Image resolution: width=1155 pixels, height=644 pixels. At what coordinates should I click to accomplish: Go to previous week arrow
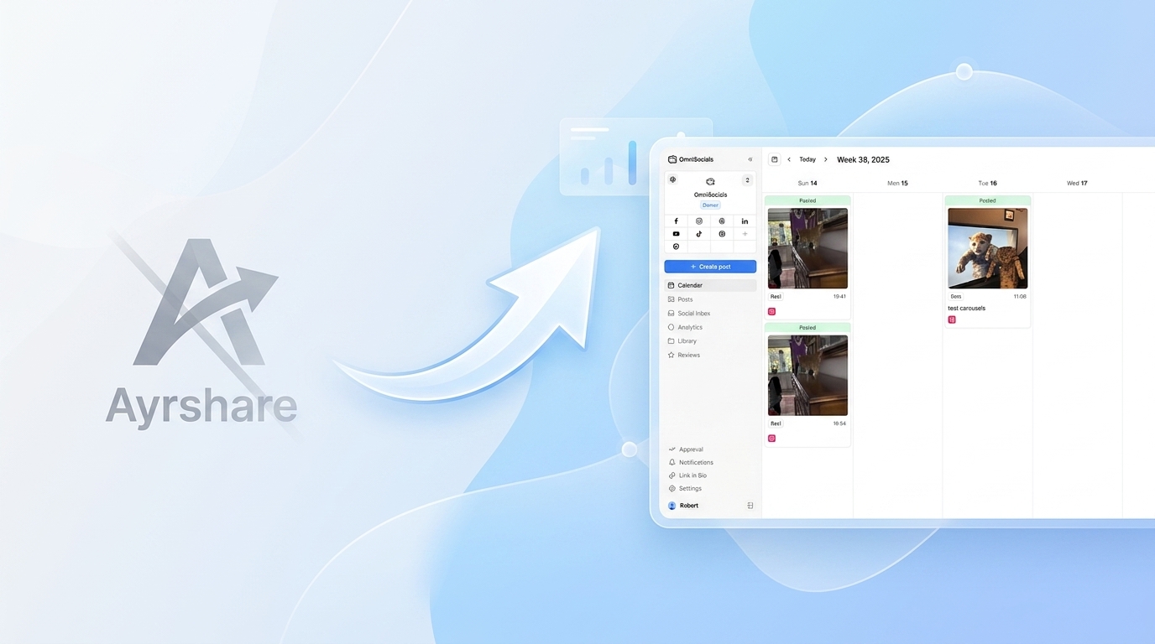789,159
